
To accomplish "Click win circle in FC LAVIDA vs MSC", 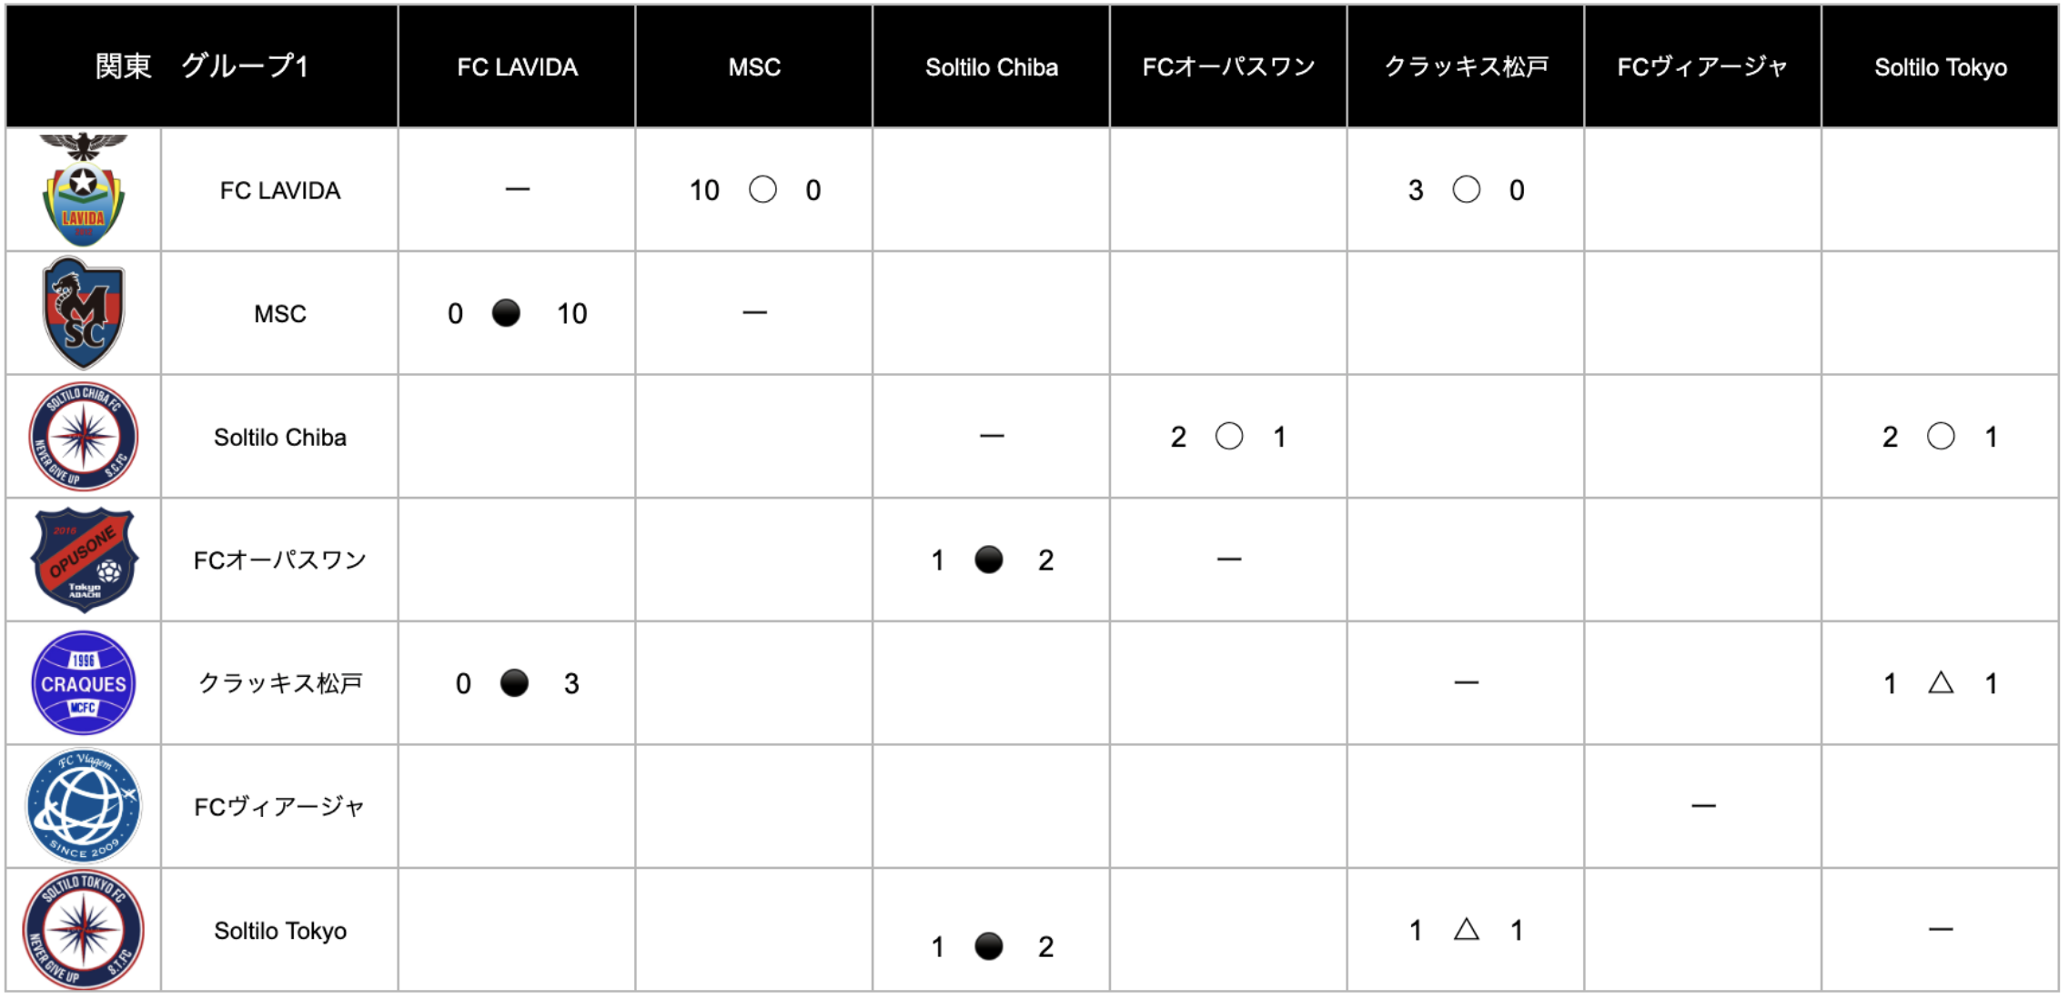I will (762, 189).
